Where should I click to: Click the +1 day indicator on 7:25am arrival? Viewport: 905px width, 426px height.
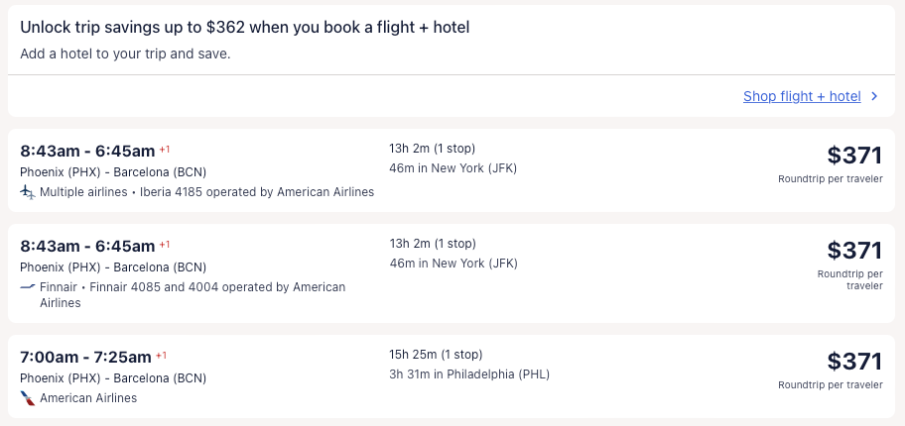point(162,356)
